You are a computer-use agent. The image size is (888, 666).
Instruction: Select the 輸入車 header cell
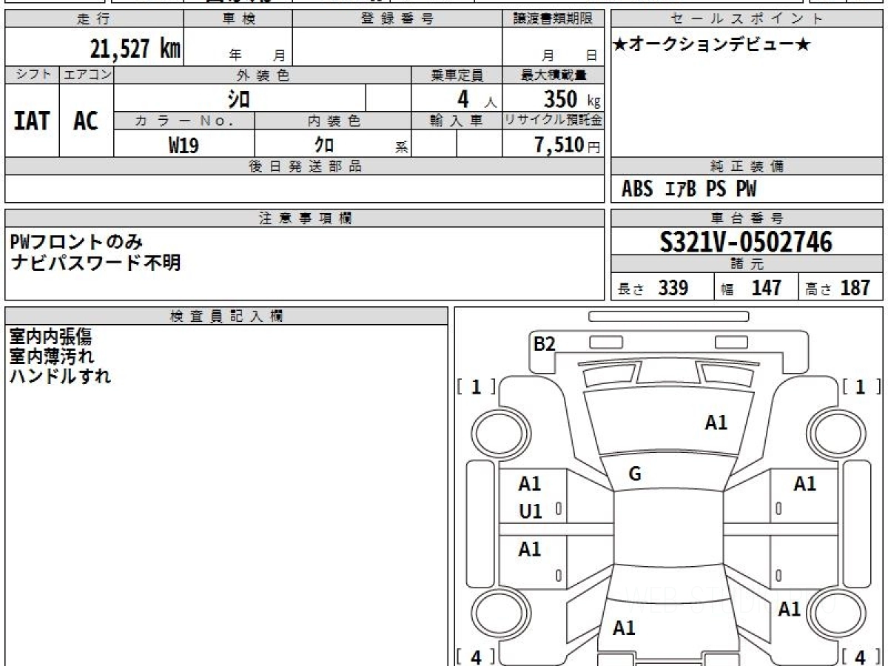click(x=457, y=121)
